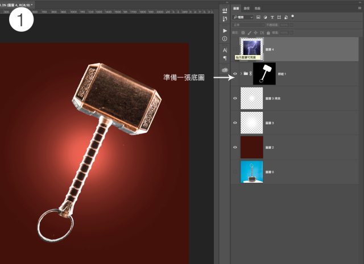364x264 pixels.
Task: Switch to the 色版 channels tab
Action: 258,9
